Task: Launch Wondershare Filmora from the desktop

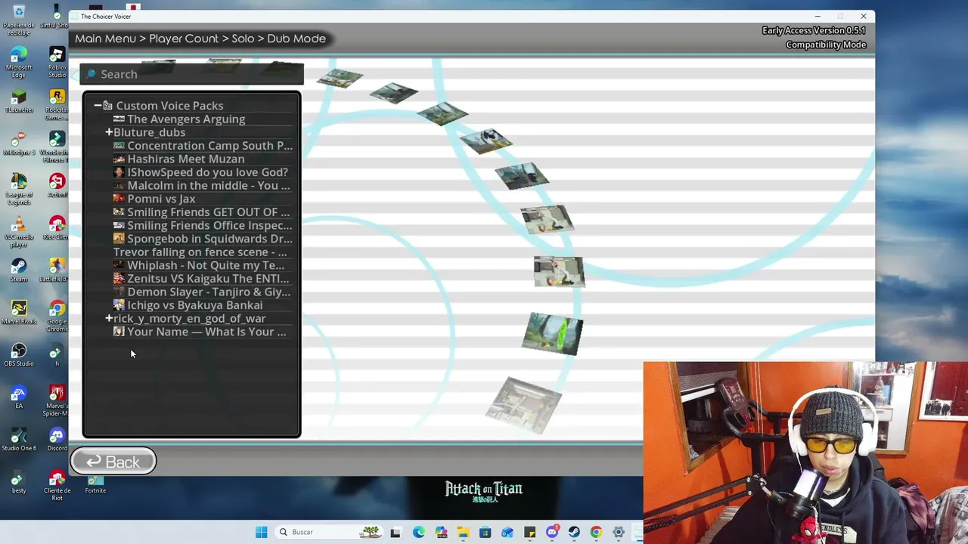Action: click(57, 147)
